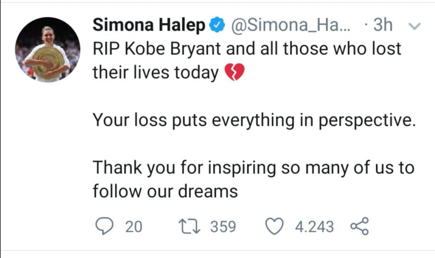Image resolution: width=435 pixels, height=258 pixels.
Task: Open the Simona Halep display name link
Action: click(x=149, y=24)
